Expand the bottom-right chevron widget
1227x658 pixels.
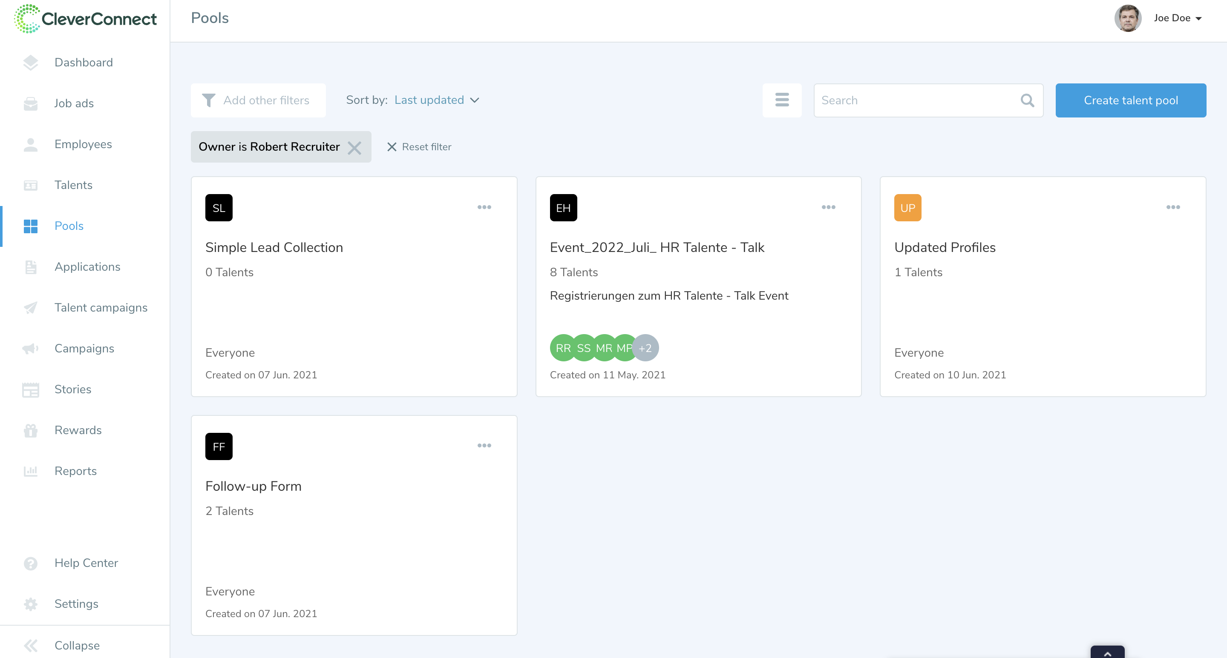click(1107, 653)
